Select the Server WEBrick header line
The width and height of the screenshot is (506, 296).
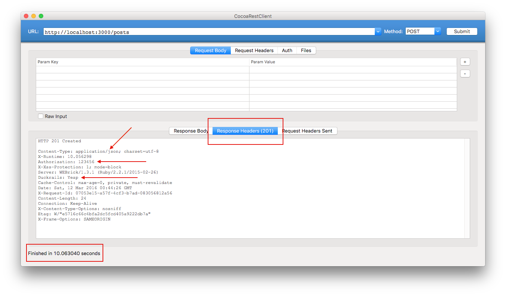[x=98, y=172]
